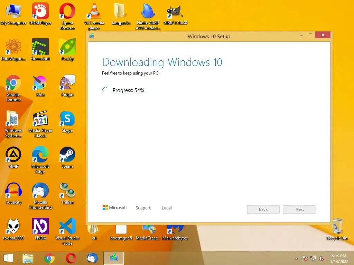The image size is (354, 265).
Task: Open the Windows Start button
Action: click(8, 258)
